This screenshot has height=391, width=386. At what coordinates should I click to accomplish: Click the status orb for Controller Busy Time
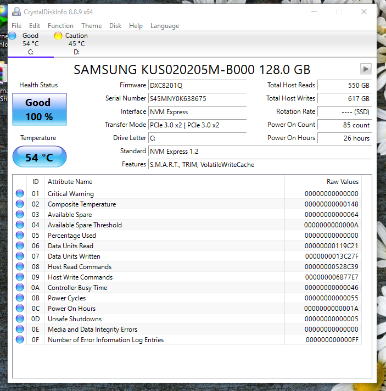[20, 288]
